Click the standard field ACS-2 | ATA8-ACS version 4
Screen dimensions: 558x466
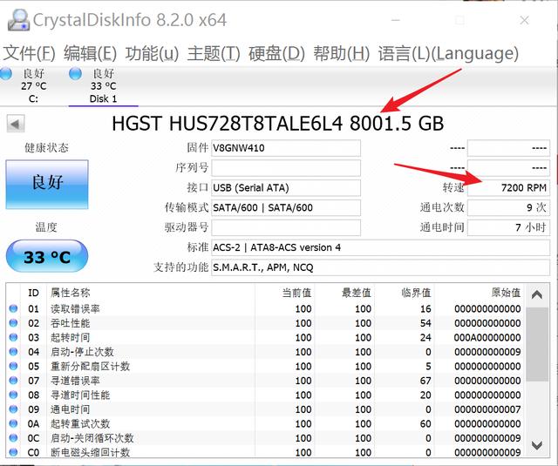[x=380, y=247]
